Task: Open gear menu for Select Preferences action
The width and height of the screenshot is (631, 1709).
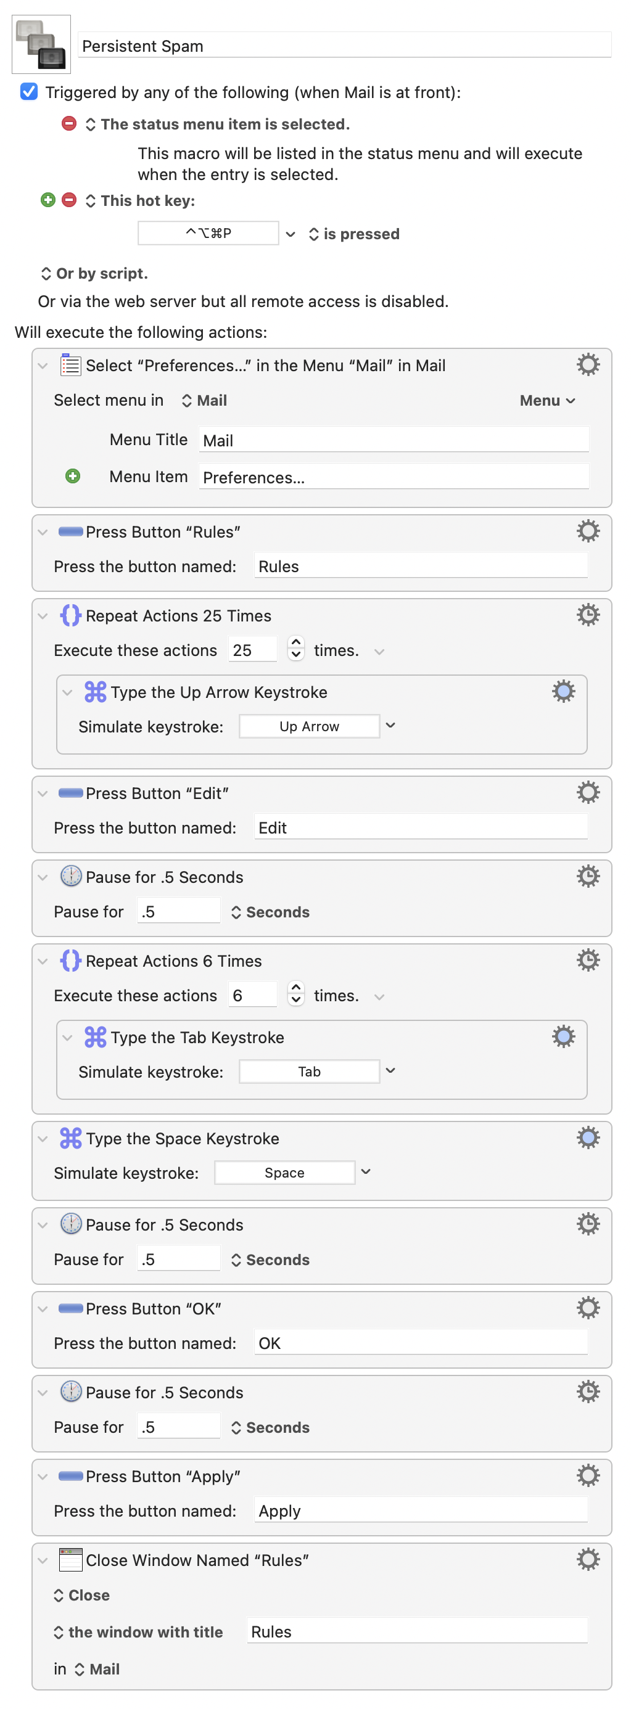Action: (587, 365)
